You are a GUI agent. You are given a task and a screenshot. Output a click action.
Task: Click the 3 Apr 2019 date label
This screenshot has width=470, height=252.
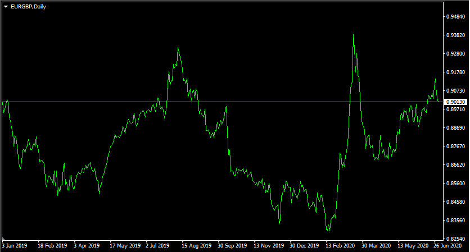(x=87, y=246)
